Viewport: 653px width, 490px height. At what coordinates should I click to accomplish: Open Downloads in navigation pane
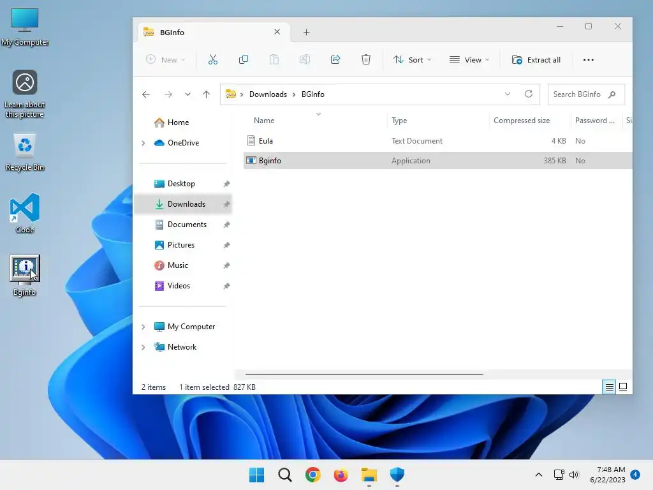[182, 204]
